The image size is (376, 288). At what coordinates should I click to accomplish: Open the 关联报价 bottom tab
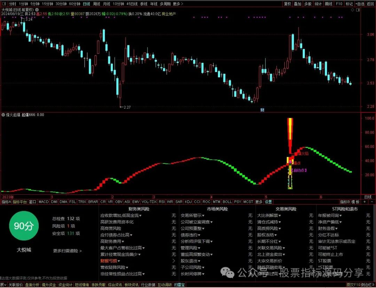[x=16, y=285]
